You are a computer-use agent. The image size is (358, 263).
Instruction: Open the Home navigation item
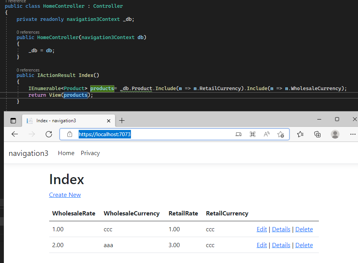click(x=66, y=153)
